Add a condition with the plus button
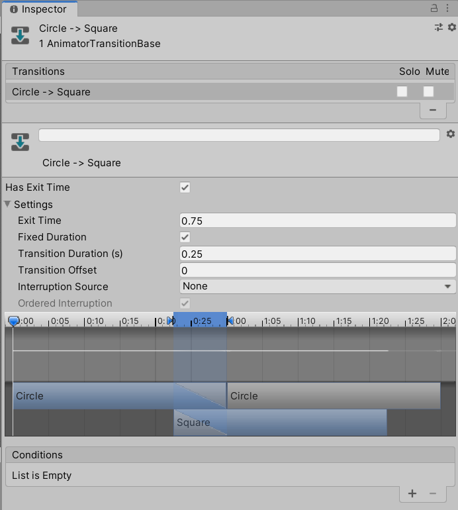458x510 pixels. [x=412, y=493]
